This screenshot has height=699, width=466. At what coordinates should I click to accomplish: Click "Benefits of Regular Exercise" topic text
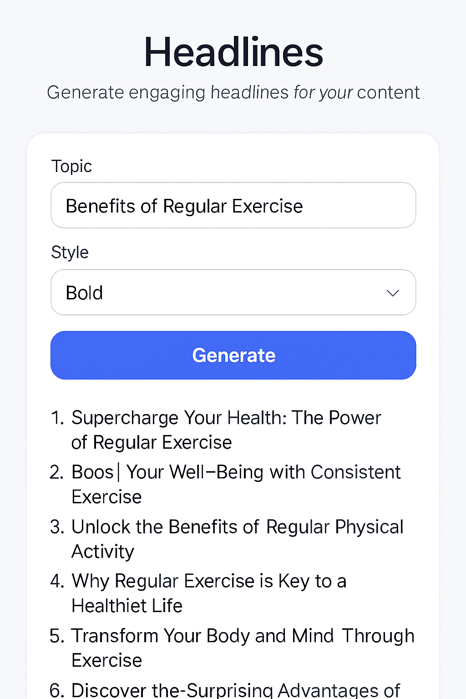coord(184,206)
